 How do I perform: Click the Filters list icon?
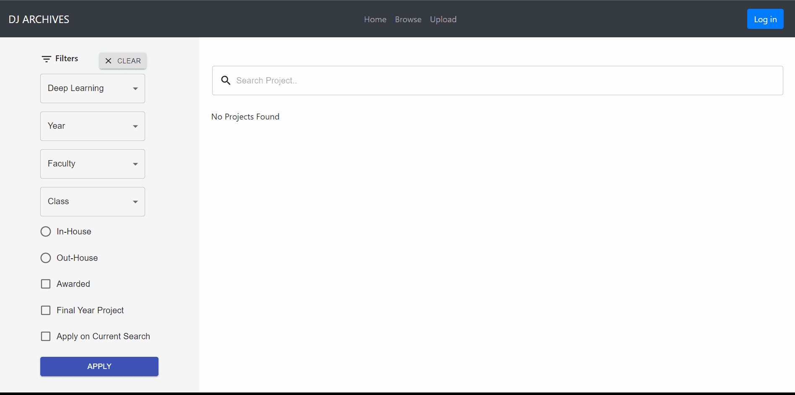coord(47,59)
